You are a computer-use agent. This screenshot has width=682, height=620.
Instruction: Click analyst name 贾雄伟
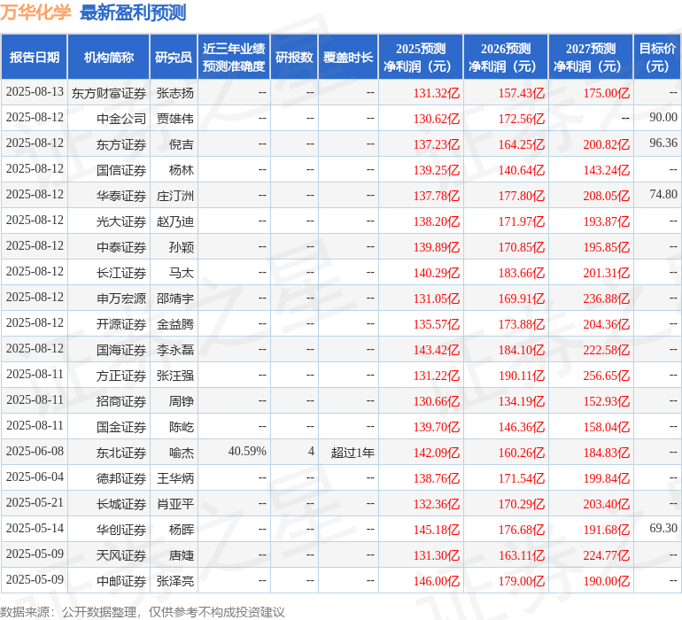pyautogui.click(x=174, y=119)
